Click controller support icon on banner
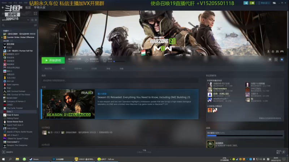 [282, 51]
